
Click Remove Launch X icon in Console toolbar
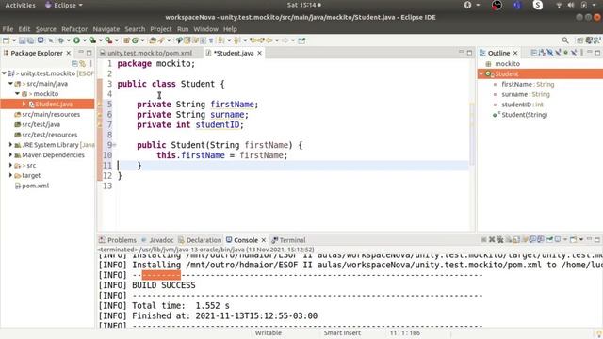[492, 240]
